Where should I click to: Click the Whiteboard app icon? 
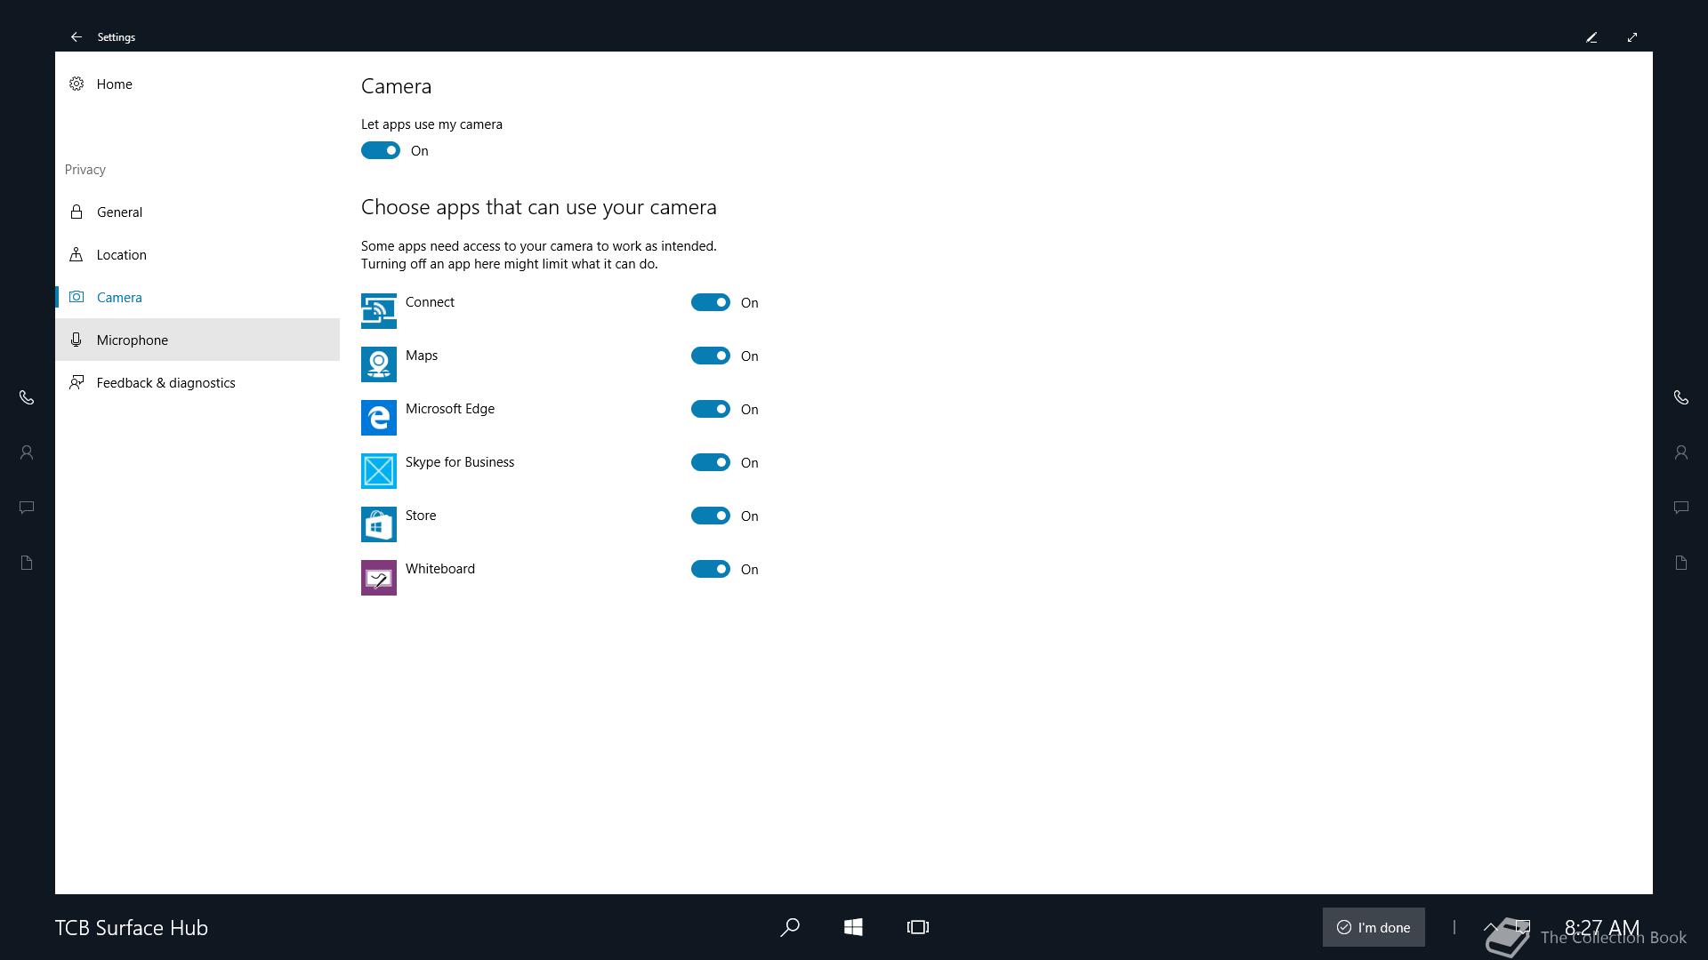(x=379, y=578)
